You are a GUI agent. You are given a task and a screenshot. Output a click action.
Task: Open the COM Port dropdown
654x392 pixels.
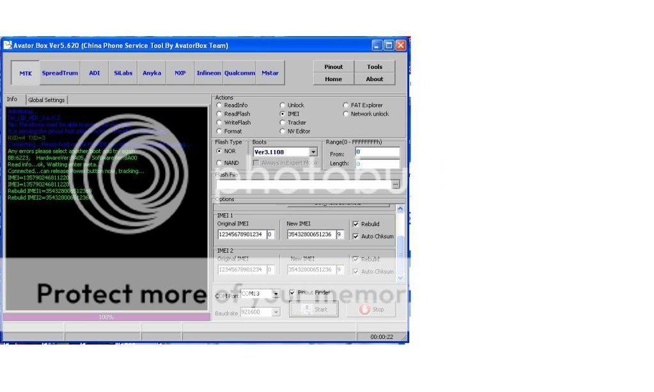[276, 294]
